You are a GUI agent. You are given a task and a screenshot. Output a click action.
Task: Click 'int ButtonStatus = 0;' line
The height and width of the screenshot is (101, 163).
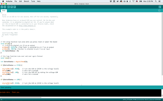(x=10, y=51)
